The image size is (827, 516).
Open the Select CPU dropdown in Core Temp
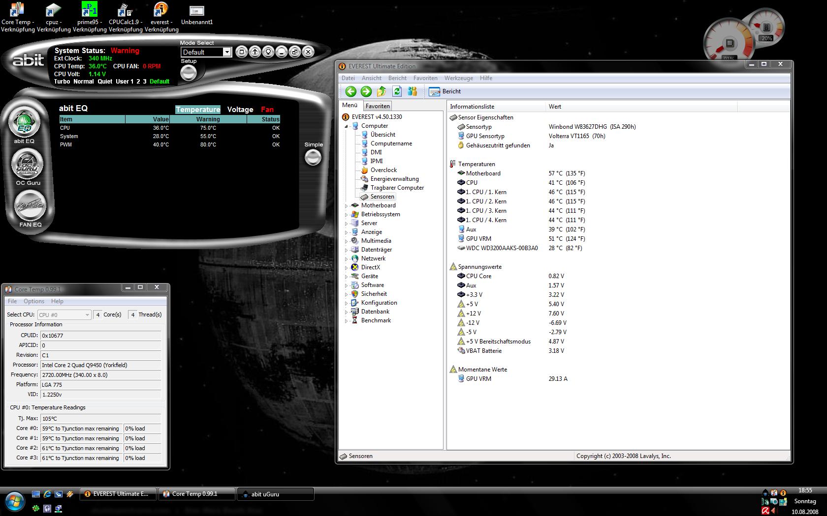coord(64,315)
